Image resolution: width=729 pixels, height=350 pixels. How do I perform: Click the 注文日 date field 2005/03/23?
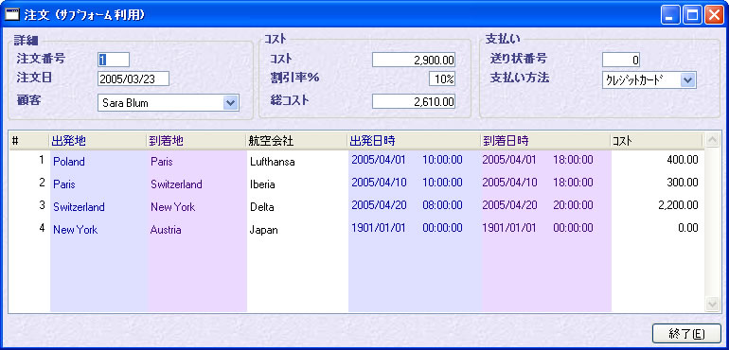pyautogui.click(x=133, y=79)
